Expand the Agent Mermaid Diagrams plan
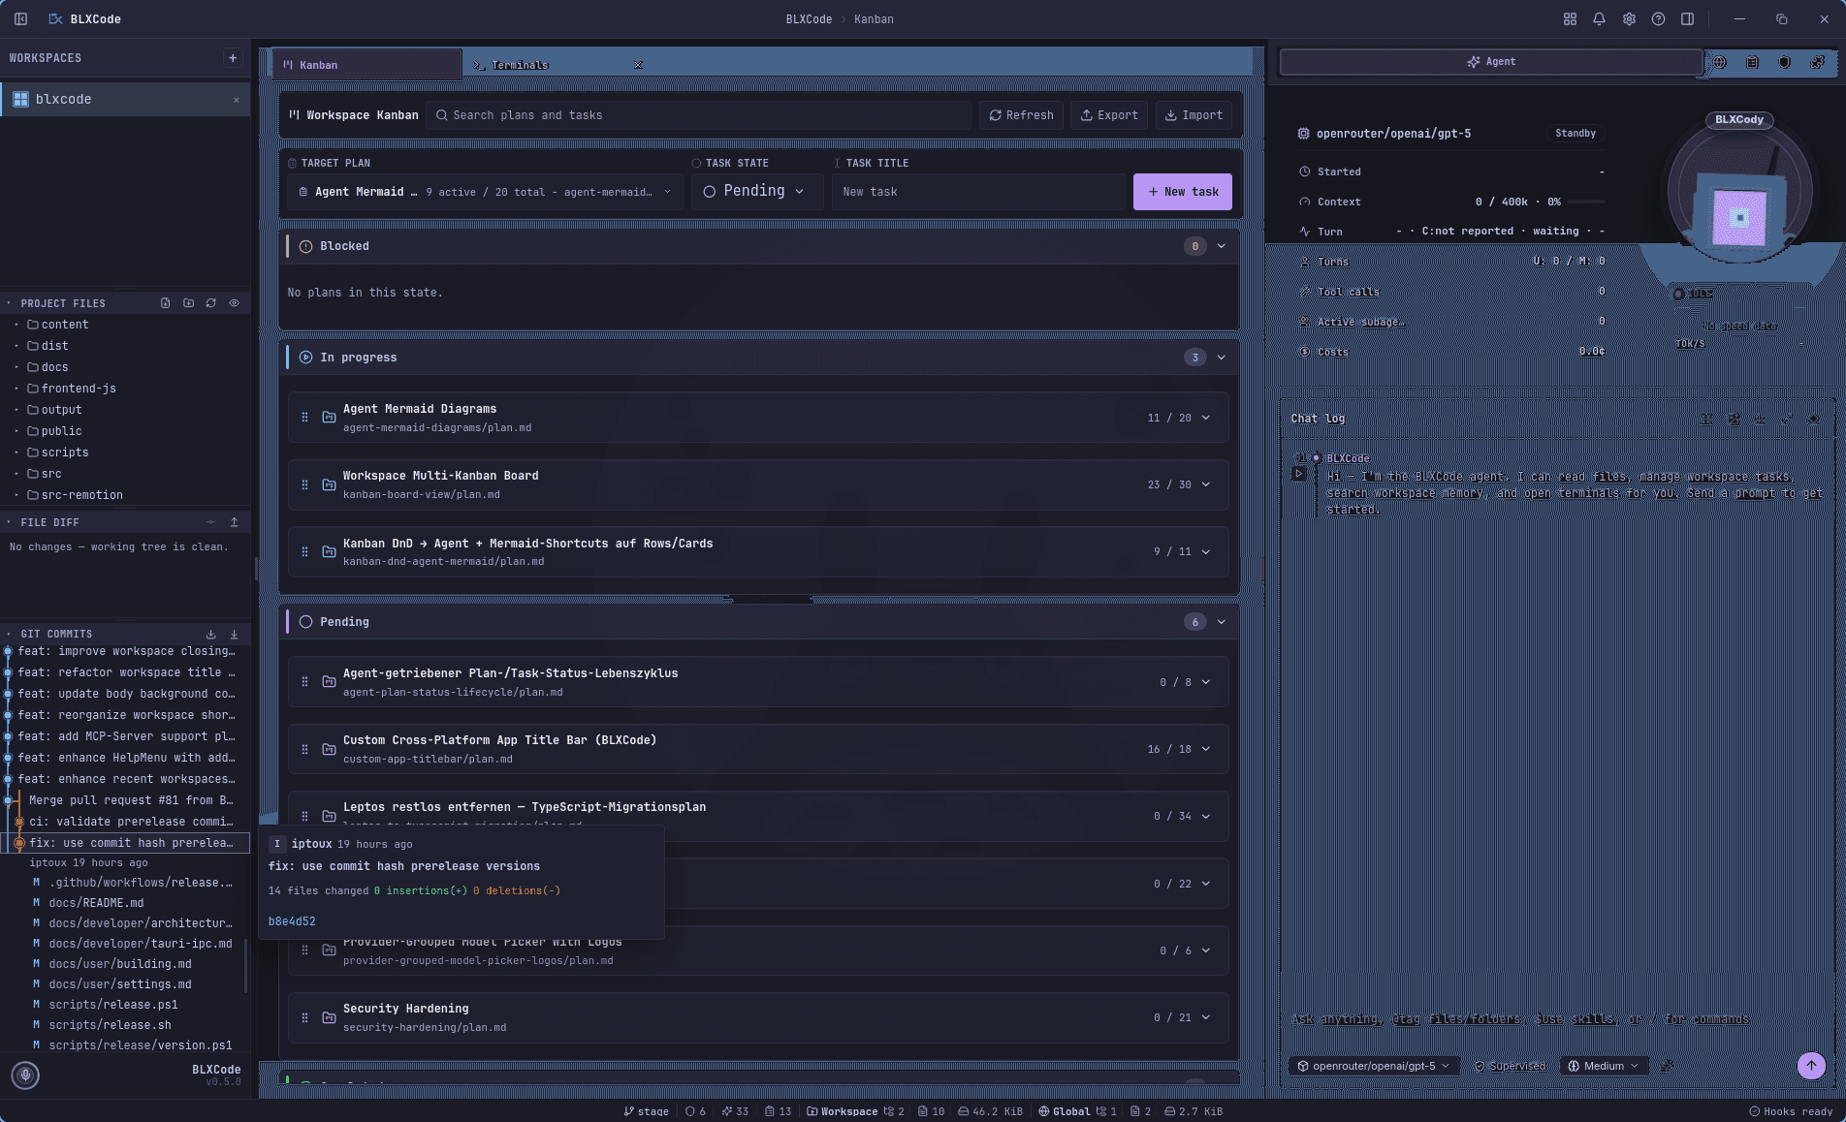 pos(1206,418)
